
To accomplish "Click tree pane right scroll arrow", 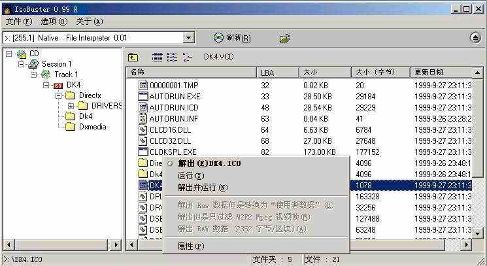I will pos(116,245).
